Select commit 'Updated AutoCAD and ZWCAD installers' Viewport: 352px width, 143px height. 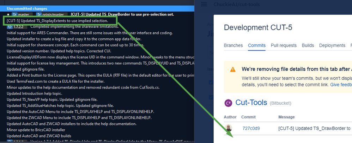pyautogui.click(x=72, y=124)
